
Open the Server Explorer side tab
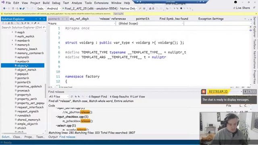pyautogui.click(x=254, y=27)
